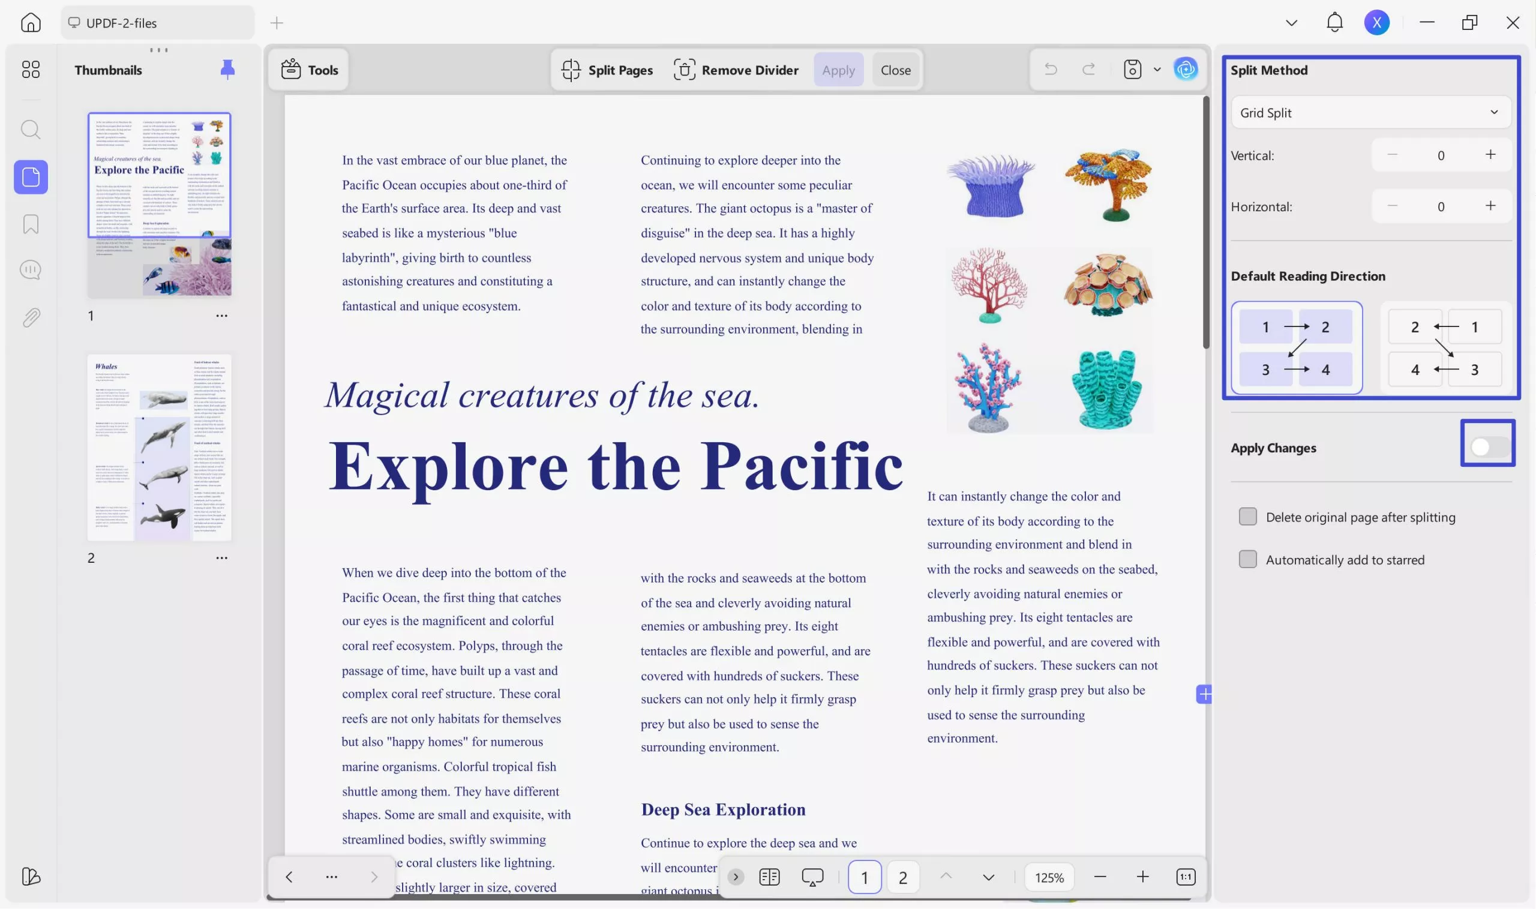Viewport: 1536px width, 909px height.
Task: Click the blue plus handle on page edge
Action: [x=1204, y=694]
